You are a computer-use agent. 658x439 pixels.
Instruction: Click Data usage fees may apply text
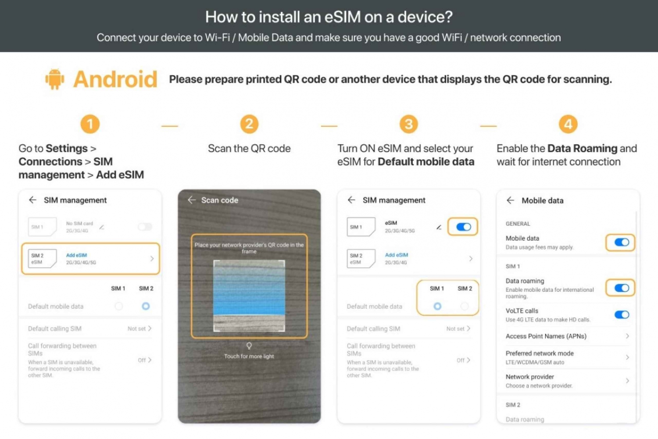point(540,247)
